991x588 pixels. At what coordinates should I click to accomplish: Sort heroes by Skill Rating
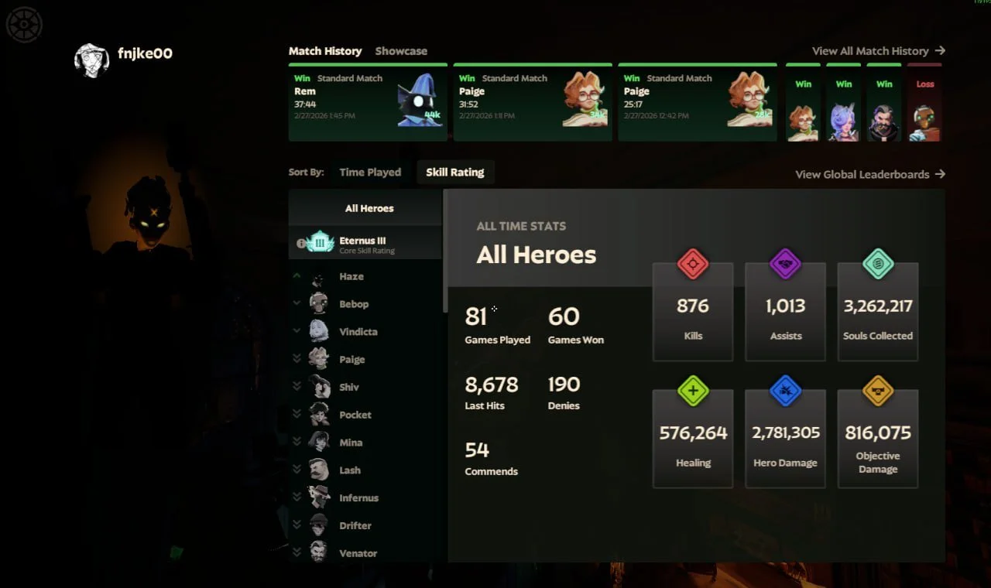[x=455, y=172]
